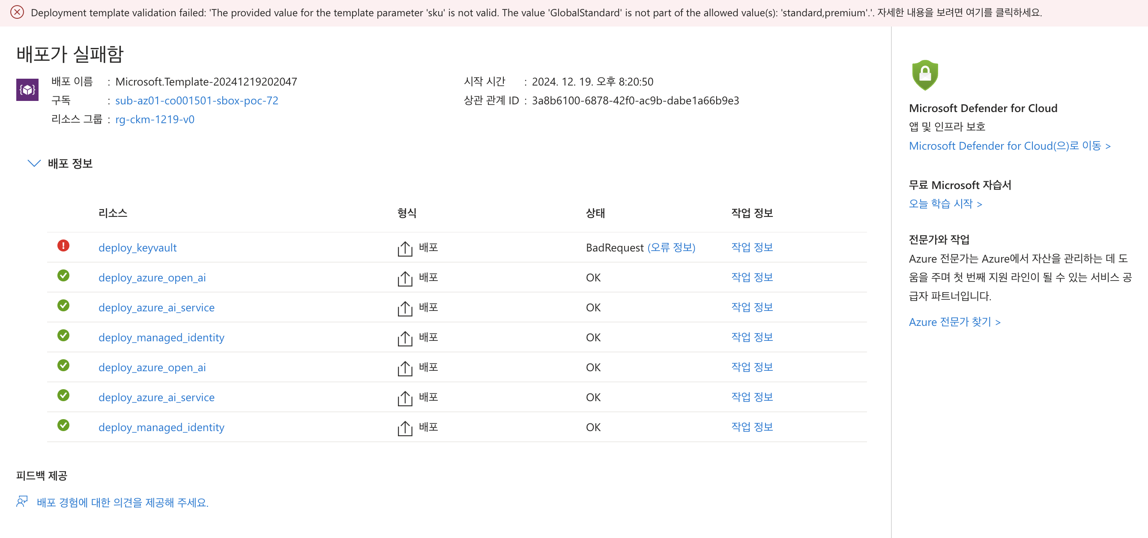The height and width of the screenshot is (538, 1148).
Task: Click the Microsoft Defender green shield icon
Action: 925,75
